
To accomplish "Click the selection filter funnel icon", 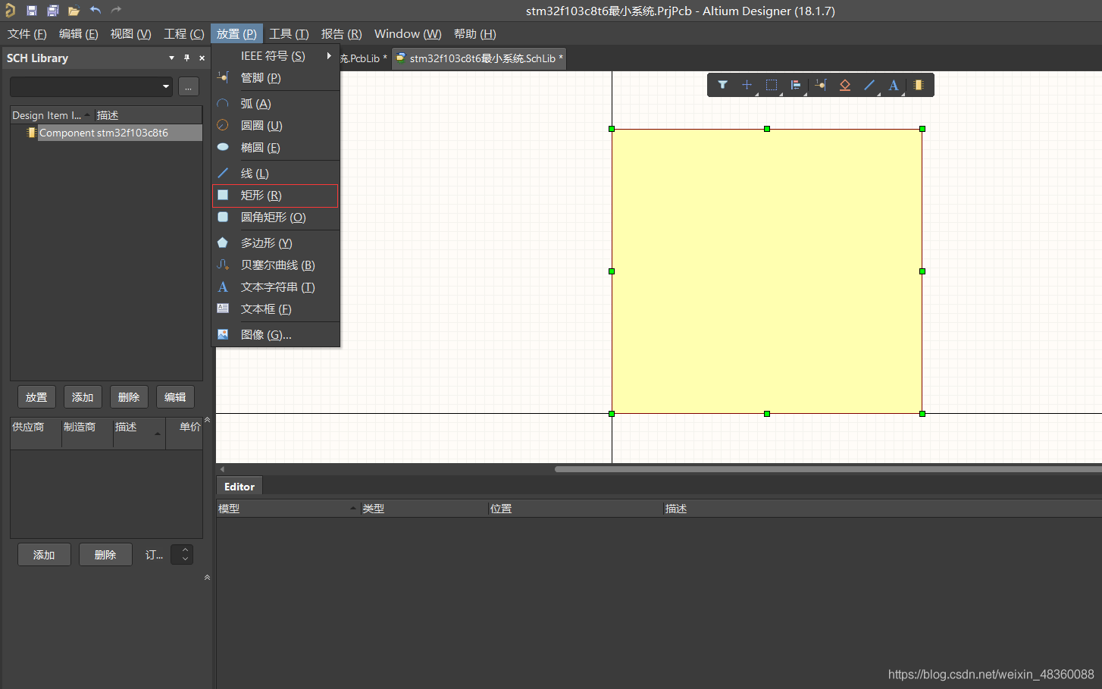I will pos(722,85).
